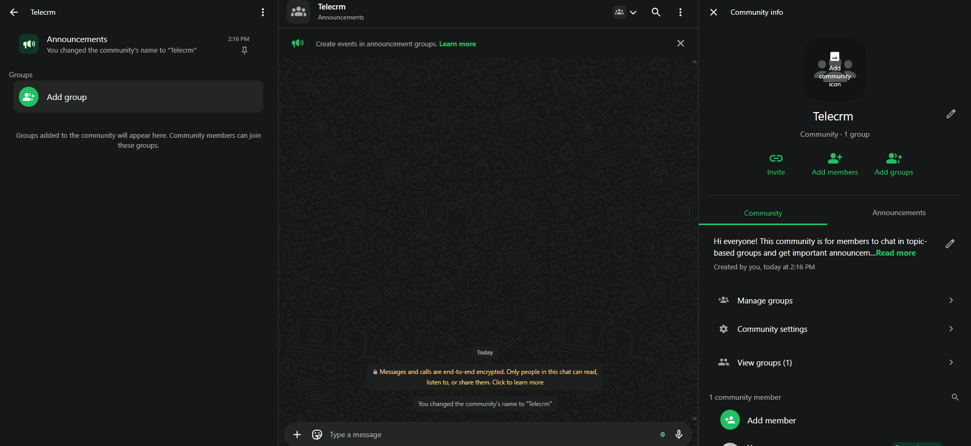Go back using the arrow beside Telecrm
The width and height of the screenshot is (971, 446).
[14, 12]
